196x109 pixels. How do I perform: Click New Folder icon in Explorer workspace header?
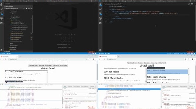pyautogui.click(x=27, y=8)
